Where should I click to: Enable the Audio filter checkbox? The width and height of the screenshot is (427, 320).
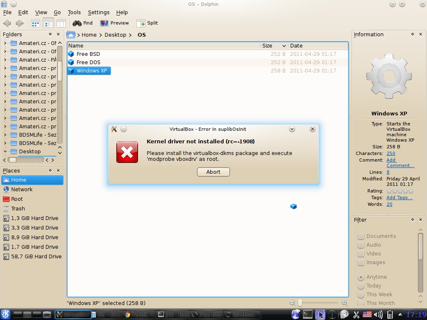click(x=361, y=245)
